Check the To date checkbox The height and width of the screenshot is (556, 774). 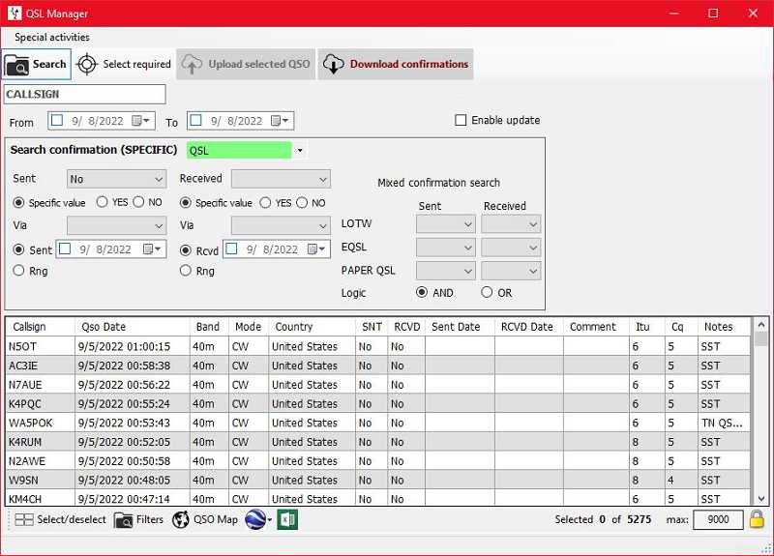(x=196, y=120)
